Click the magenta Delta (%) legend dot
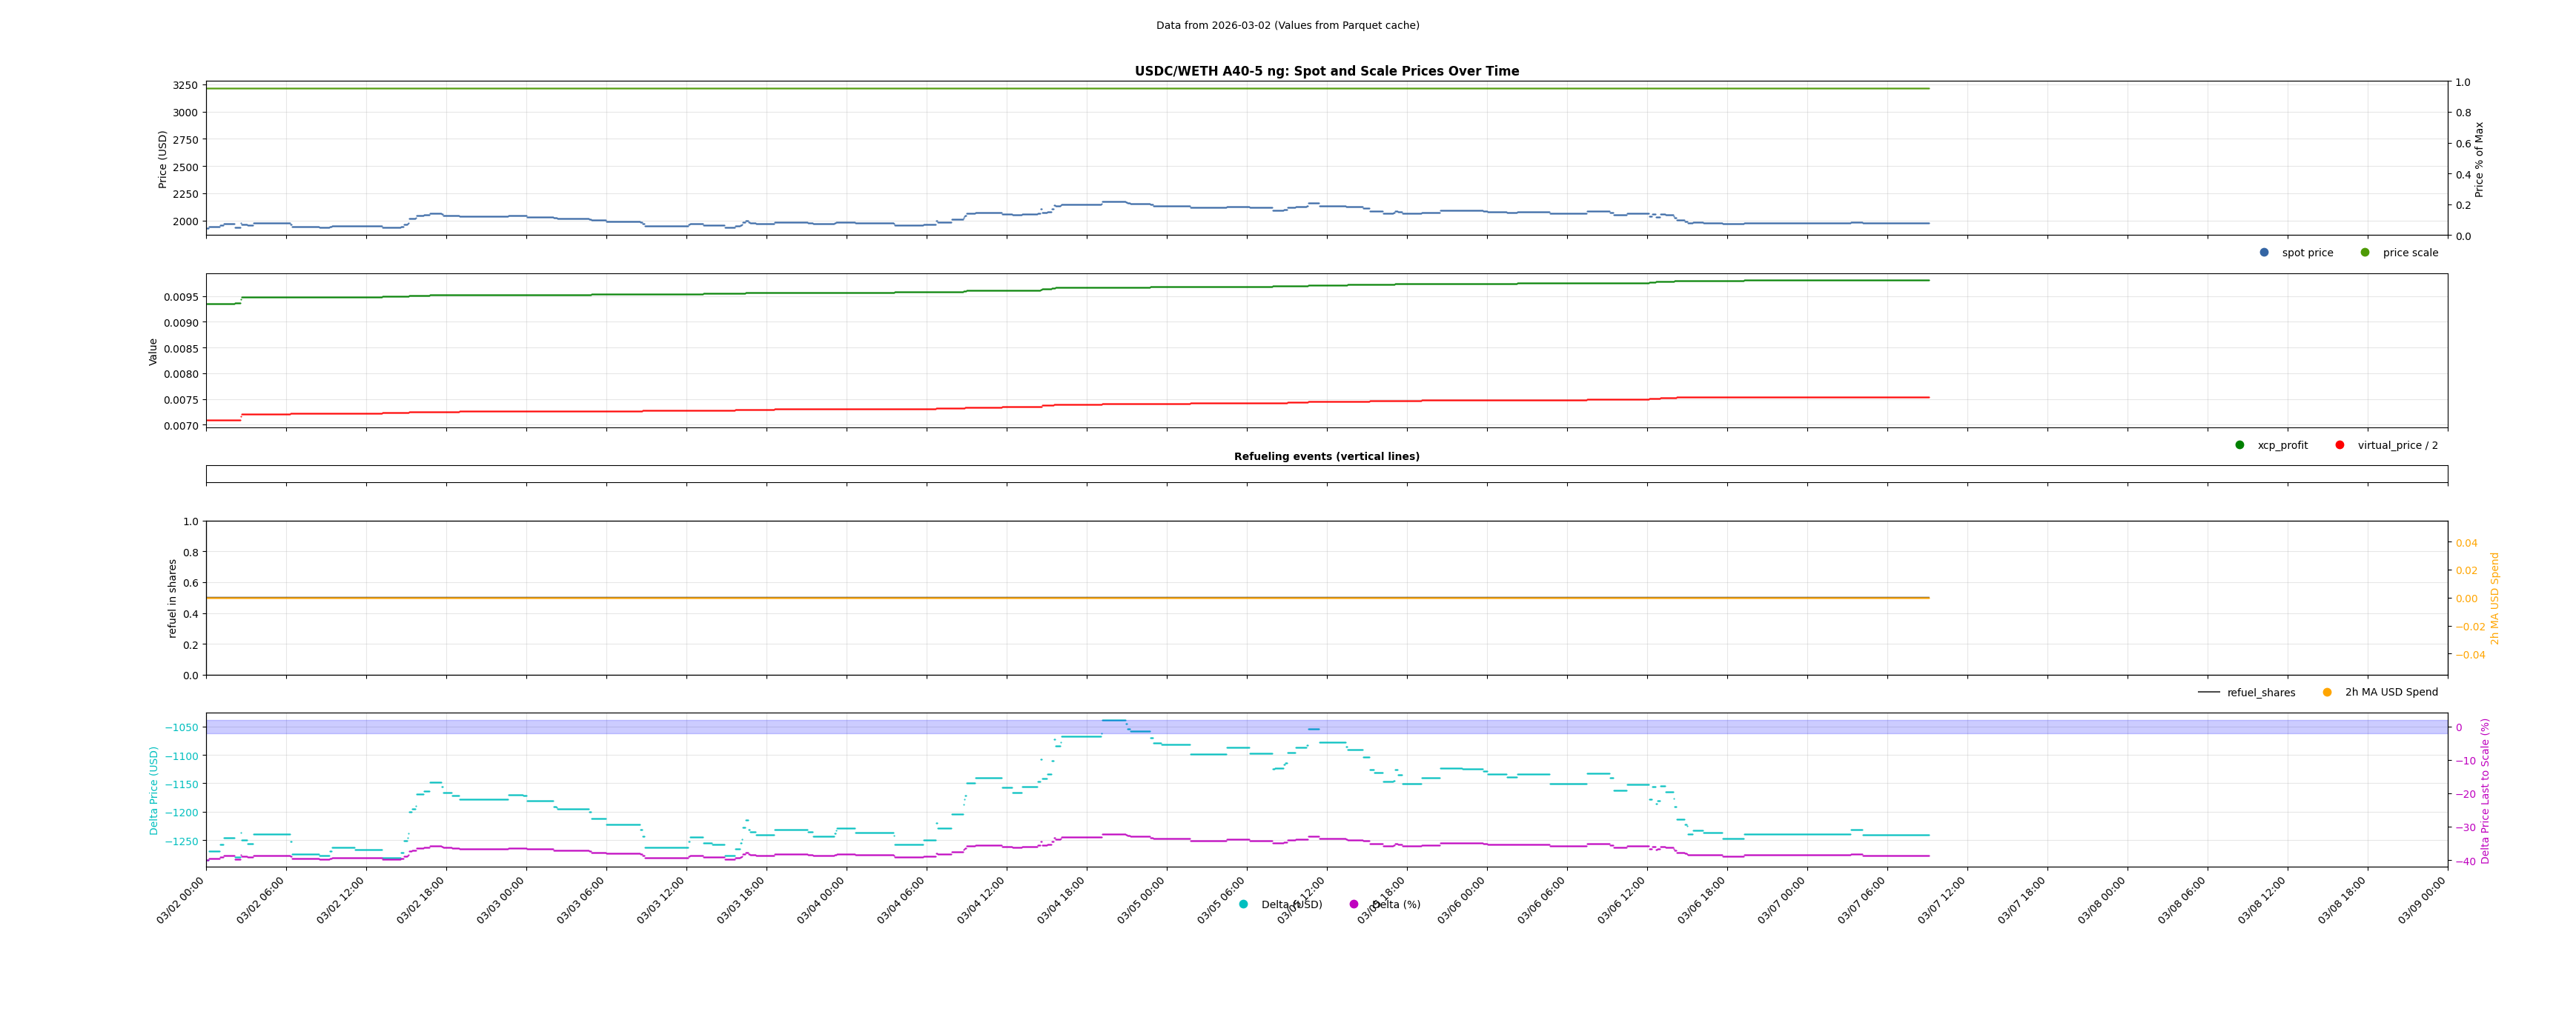The width and height of the screenshot is (2576, 1020). tap(1354, 905)
